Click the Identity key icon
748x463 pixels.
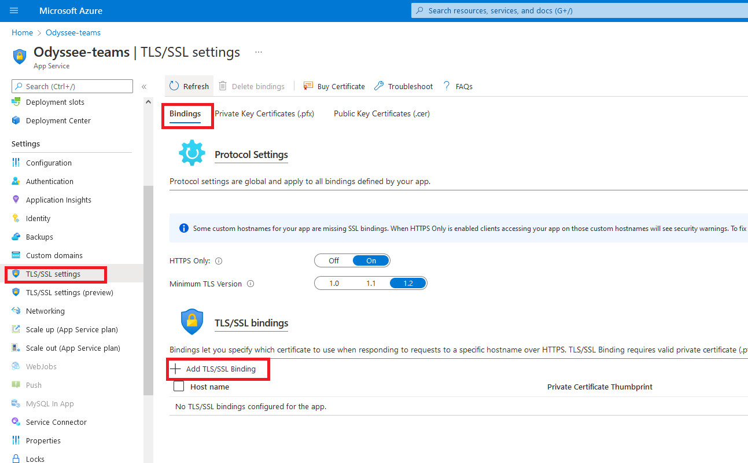pyautogui.click(x=16, y=219)
